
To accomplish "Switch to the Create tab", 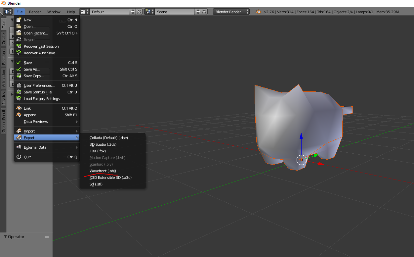I will 4,39.
